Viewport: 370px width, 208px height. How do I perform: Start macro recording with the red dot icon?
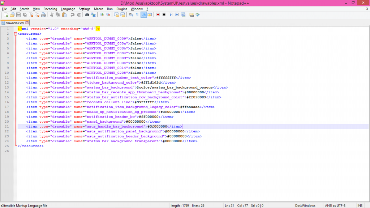[x=158, y=15]
